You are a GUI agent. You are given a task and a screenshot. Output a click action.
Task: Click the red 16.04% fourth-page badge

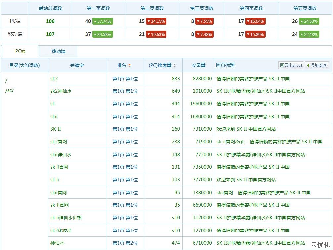click(255, 21)
